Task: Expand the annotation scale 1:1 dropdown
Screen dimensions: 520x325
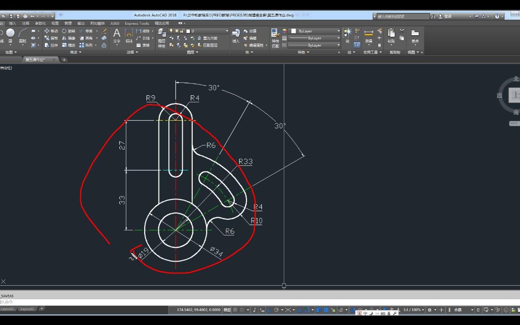Action: coord(414,310)
